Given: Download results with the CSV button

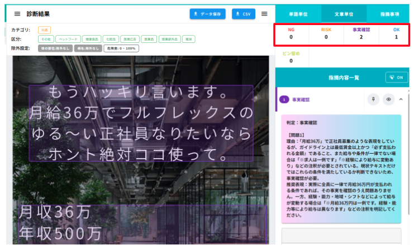Looking at the screenshot, I should click(x=244, y=14).
